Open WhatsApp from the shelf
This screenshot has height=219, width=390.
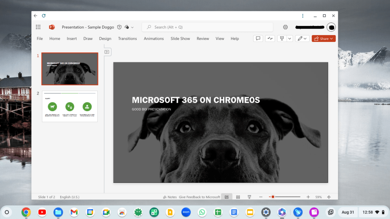202,212
